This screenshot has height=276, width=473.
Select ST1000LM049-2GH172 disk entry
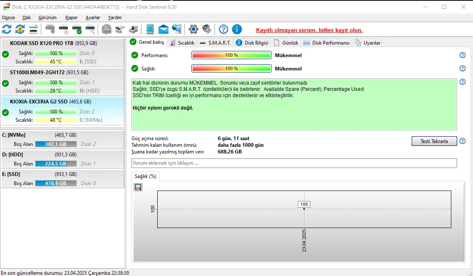point(63,81)
